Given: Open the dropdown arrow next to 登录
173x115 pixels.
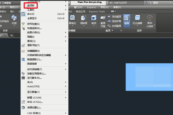Looking at the screenshot, I should 170,3.
